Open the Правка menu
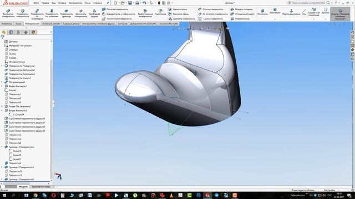Screen dimensions: 355x199 (x=45, y=3)
